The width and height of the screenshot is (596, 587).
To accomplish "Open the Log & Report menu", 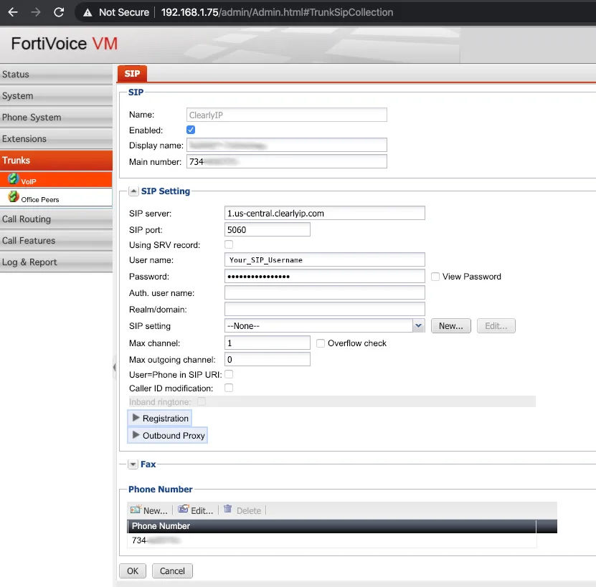I will pos(56,262).
